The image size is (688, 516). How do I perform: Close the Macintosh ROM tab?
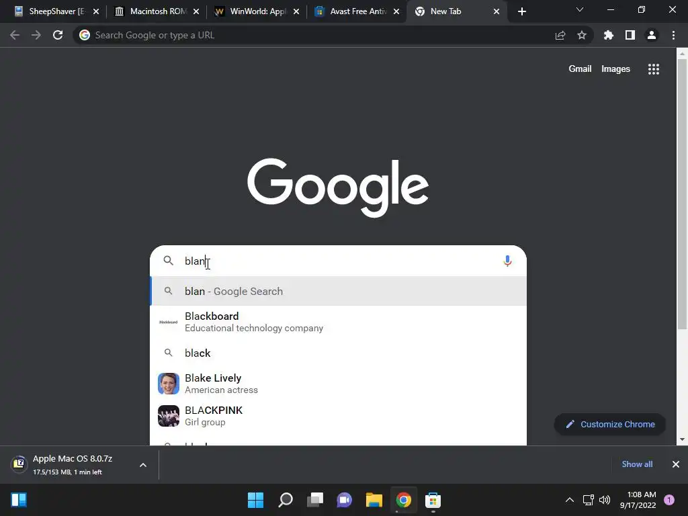point(196,11)
